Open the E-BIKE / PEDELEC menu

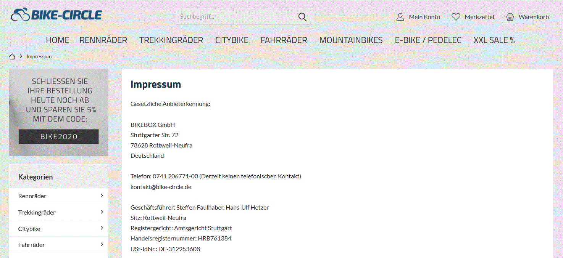[x=428, y=40]
